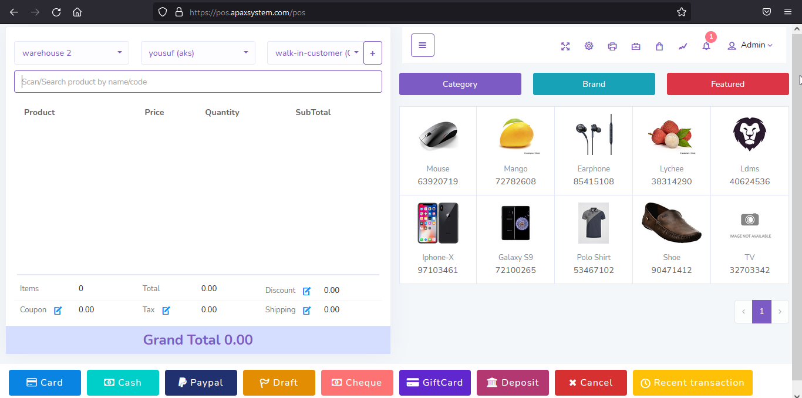This screenshot has height=398, width=802.
Task: Edit the Tax value
Action: pos(166,311)
